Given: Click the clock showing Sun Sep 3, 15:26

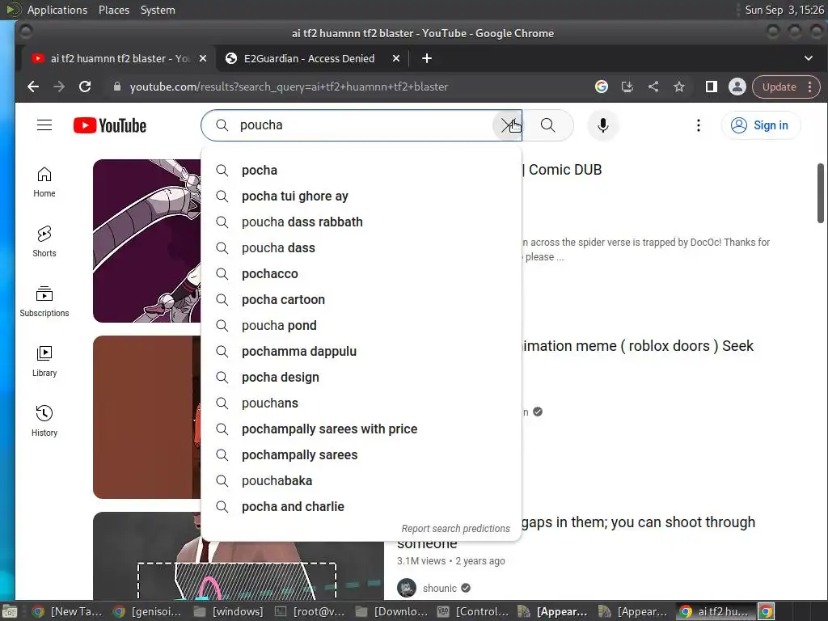Looking at the screenshot, I should (x=784, y=10).
